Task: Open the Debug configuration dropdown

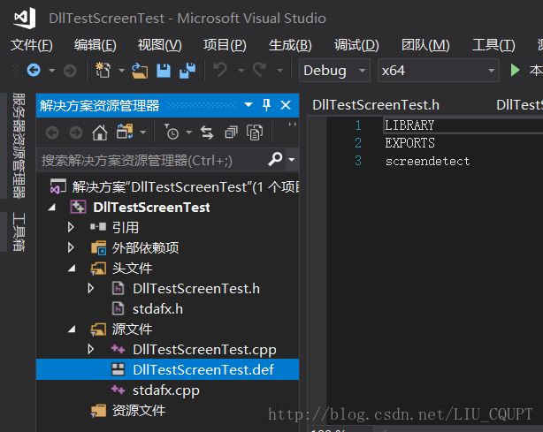Action: (334, 71)
